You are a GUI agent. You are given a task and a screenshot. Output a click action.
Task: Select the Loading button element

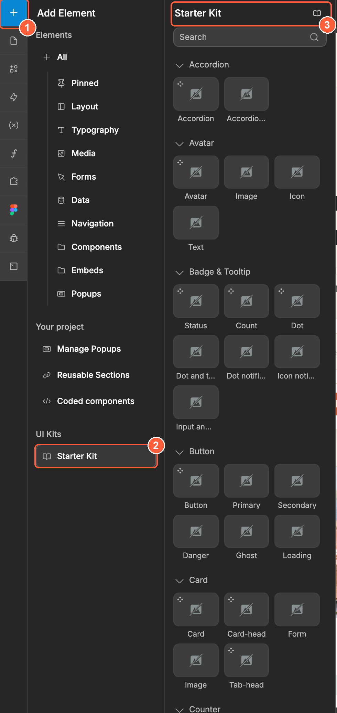tap(297, 531)
